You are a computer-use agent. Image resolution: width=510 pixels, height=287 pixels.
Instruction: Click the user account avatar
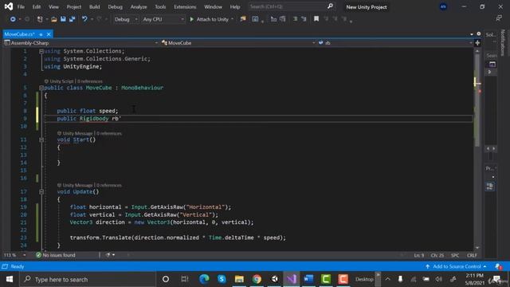443,6
